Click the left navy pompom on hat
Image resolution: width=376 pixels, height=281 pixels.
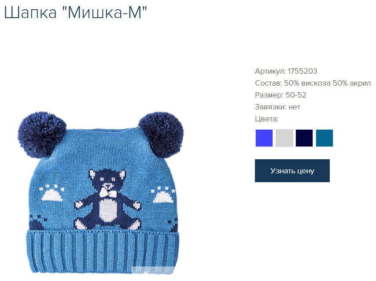click(42, 135)
